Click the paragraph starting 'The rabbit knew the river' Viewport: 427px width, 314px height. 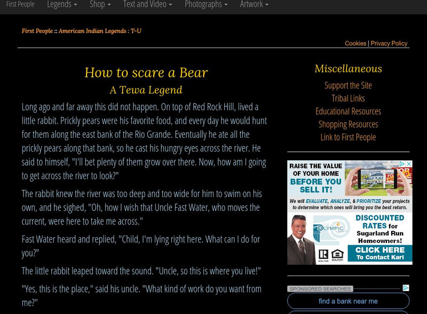[x=141, y=207]
